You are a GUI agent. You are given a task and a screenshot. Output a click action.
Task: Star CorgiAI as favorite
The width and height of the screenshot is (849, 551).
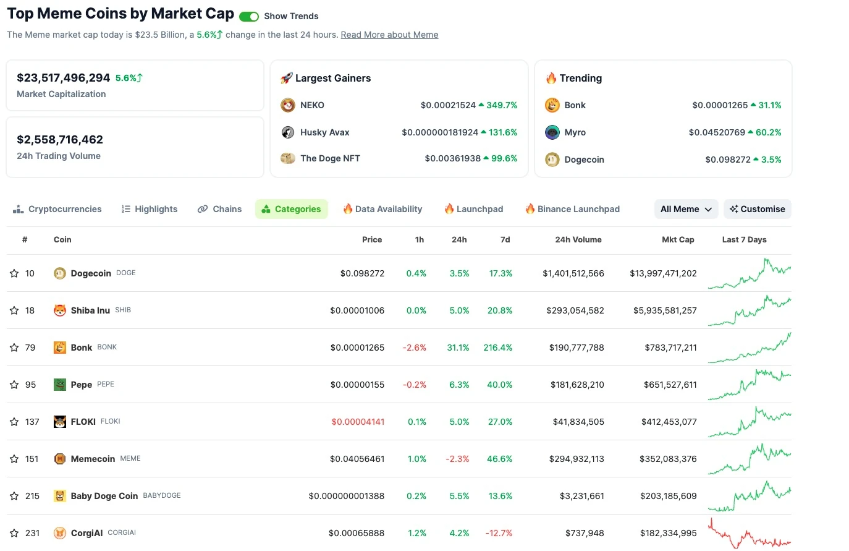(14, 533)
